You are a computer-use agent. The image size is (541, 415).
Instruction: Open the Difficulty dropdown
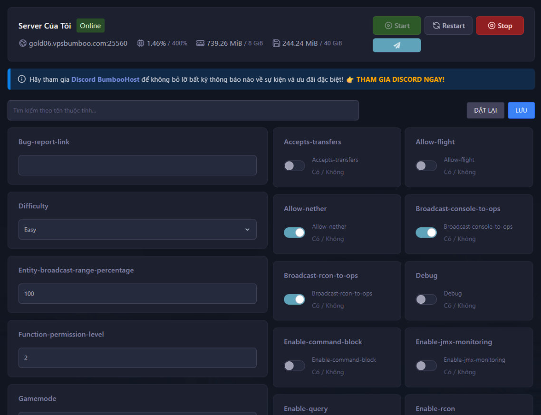(x=137, y=229)
